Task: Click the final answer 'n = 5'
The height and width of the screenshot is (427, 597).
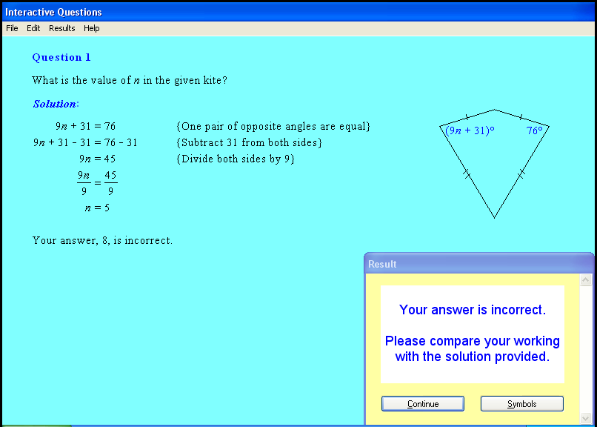Action: [97, 208]
